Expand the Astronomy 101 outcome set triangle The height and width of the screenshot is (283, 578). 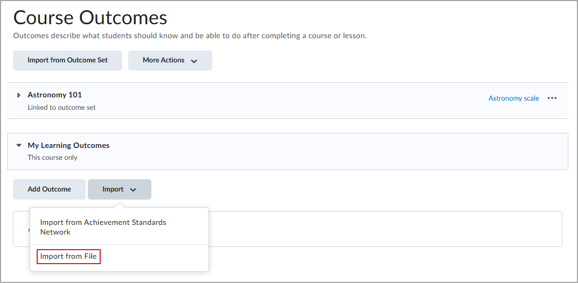coord(19,95)
